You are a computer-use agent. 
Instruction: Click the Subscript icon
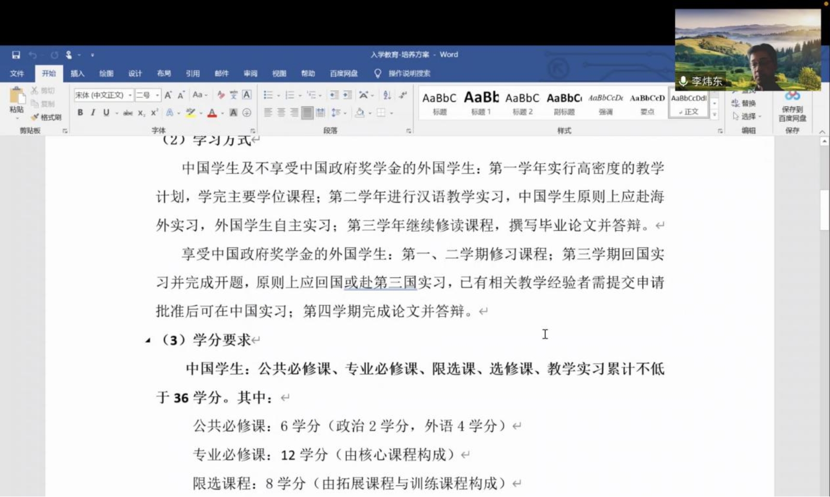coord(141,113)
